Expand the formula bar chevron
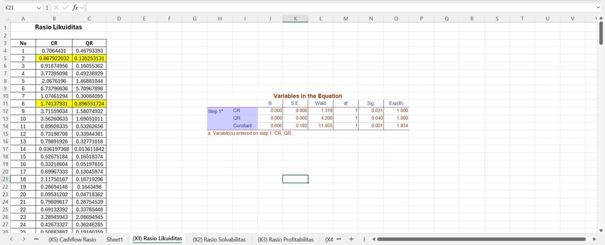The width and height of the screenshot is (605, 245). coord(598,8)
